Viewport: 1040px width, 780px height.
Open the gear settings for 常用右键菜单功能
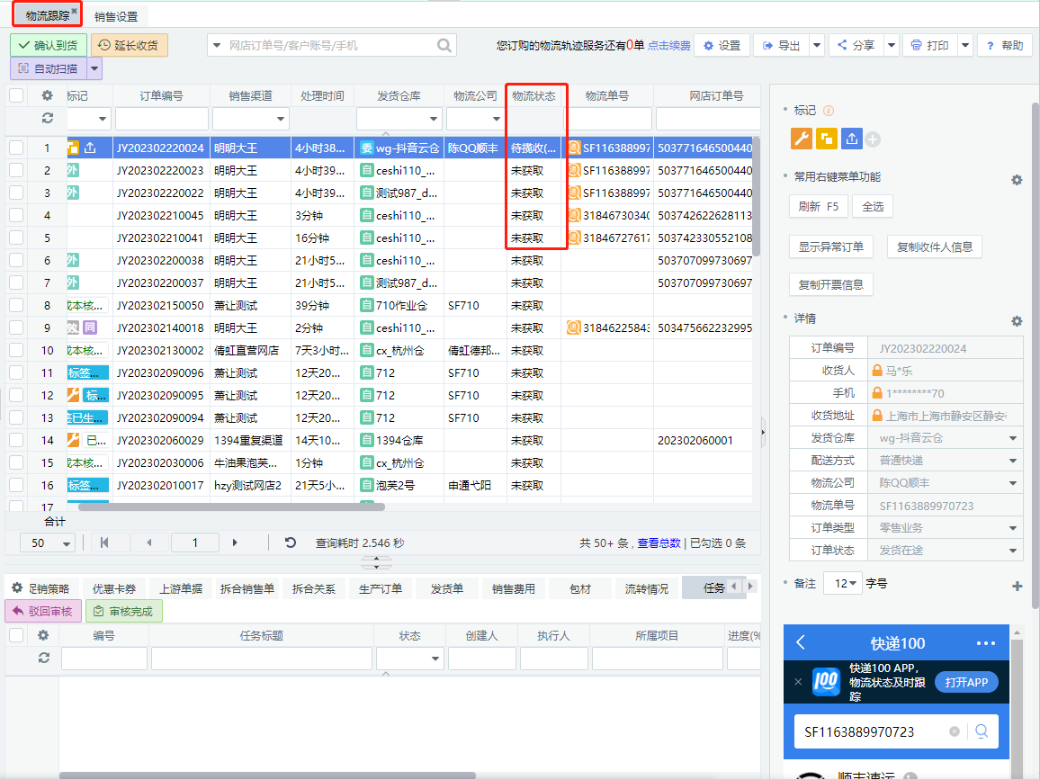click(x=1016, y=180)
